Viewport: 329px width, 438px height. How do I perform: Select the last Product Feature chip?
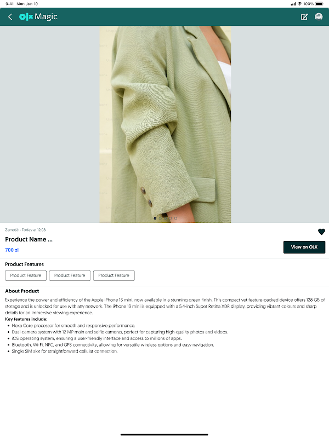114,275
